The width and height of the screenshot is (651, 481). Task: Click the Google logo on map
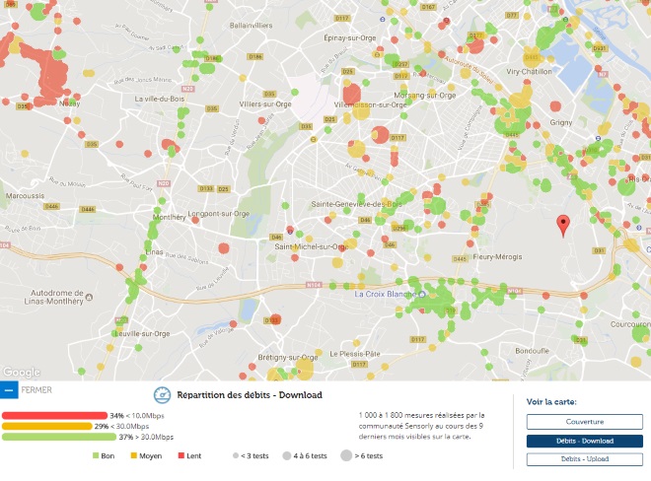coord(21,372)
